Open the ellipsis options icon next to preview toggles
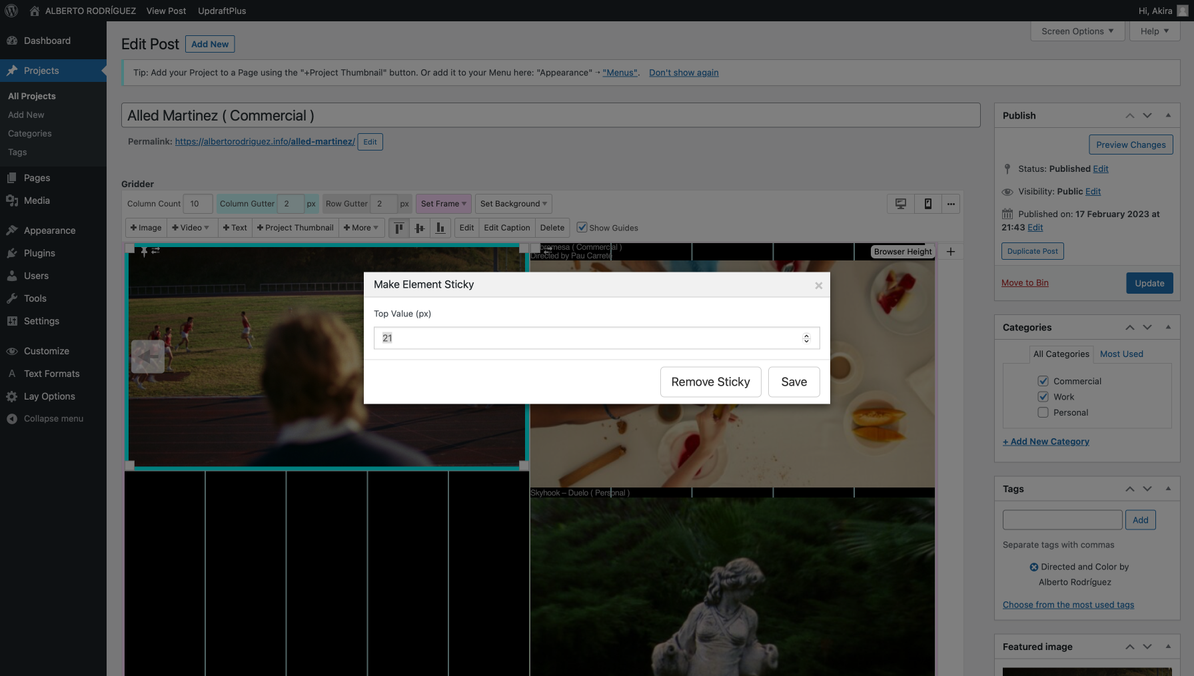 coord(951,204)
